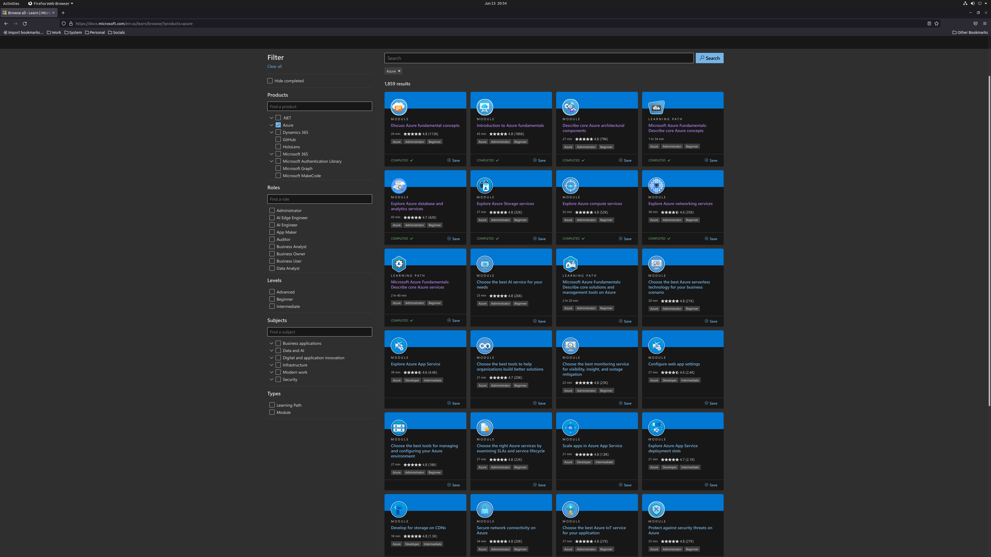Click the Choose the best AI service icon
Image resolution: width=991 pixels, height=557 pixels.
[485, 264]
